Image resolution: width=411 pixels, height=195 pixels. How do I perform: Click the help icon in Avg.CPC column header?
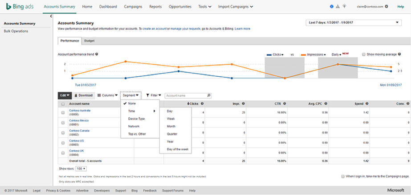[x=326, y=104]
